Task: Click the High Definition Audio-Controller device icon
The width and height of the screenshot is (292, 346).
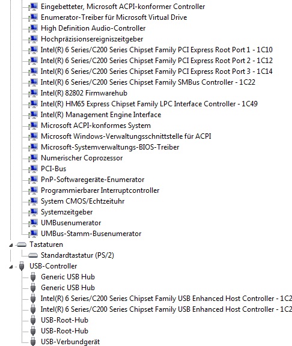Action: (33, 28)
